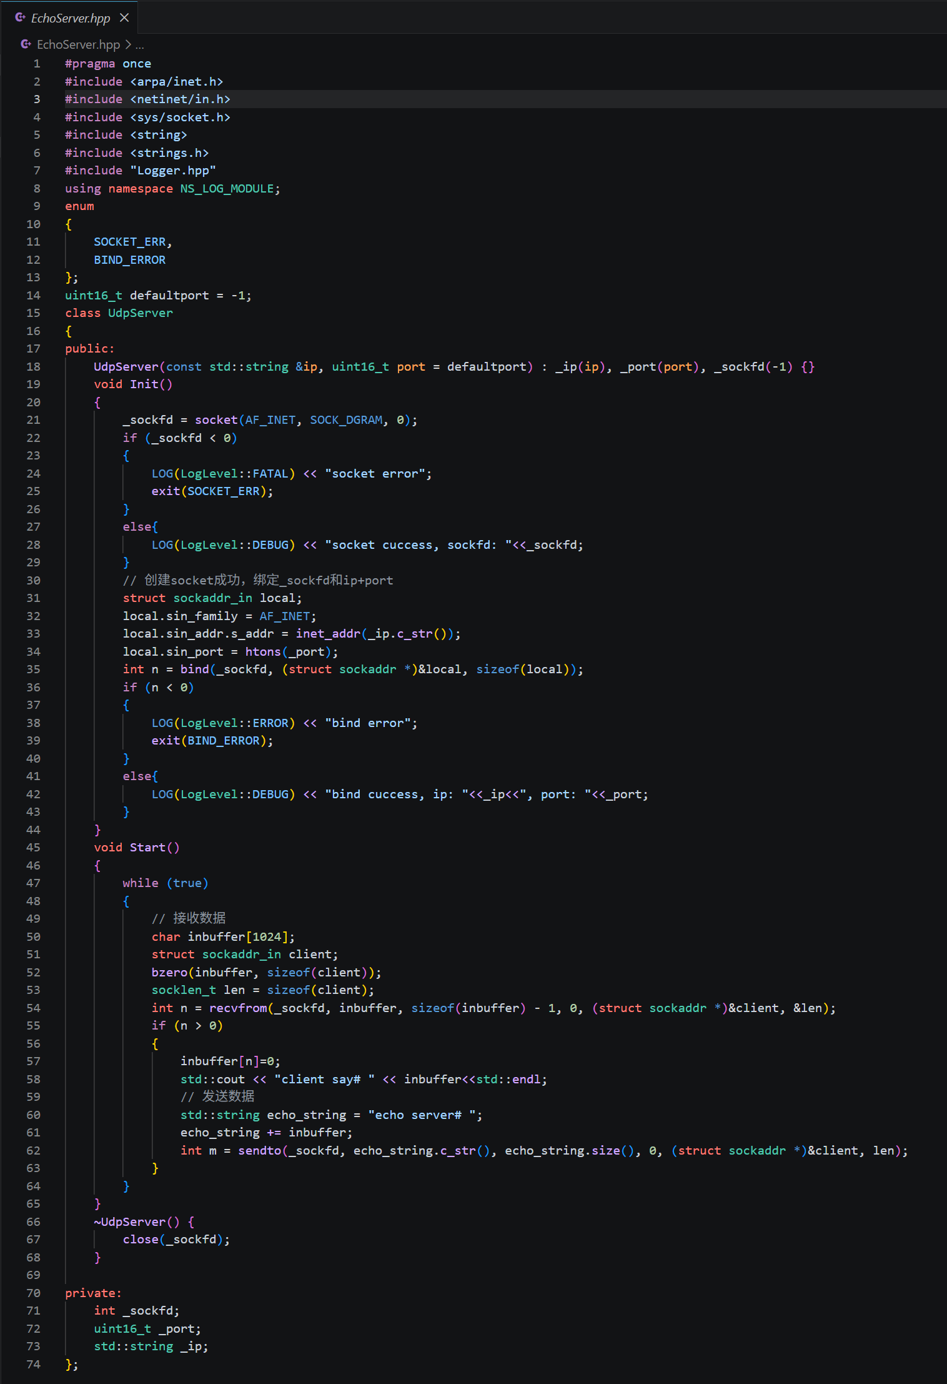Click 'while (true)' on line 47
The width and height of the screenshot is (947, 1384).
[x=166, y=883]
